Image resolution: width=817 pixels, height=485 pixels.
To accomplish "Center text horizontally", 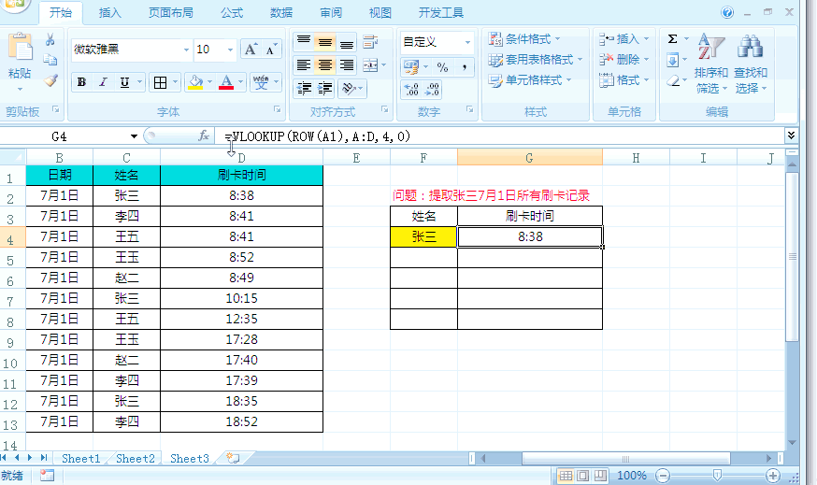I will click(324, 64).
